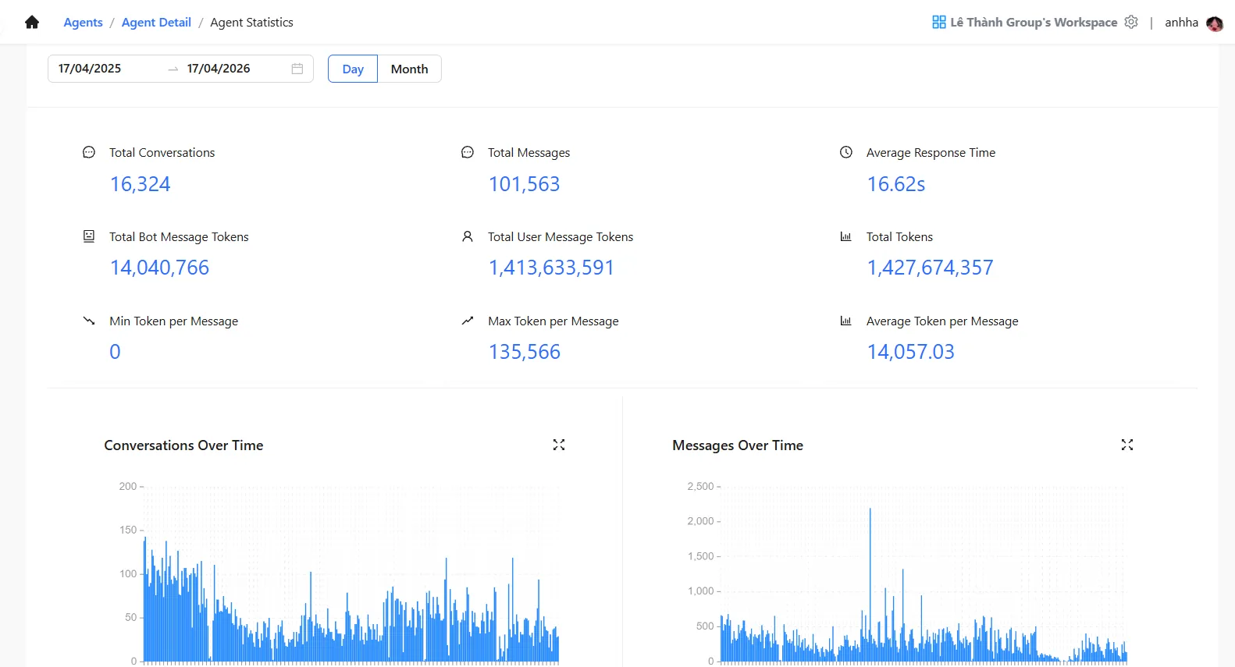The image size is (1235, 667).
Task: Click the Conversations Over Time chart title
Action: point(183,445)
